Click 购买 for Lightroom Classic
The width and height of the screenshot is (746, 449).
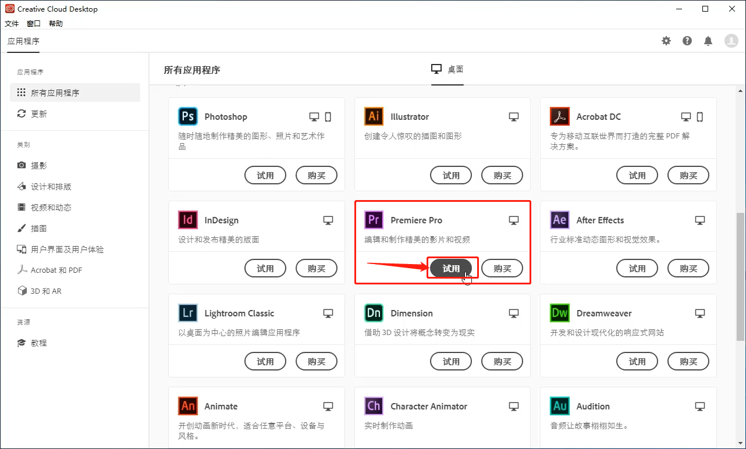coord(317,361)
